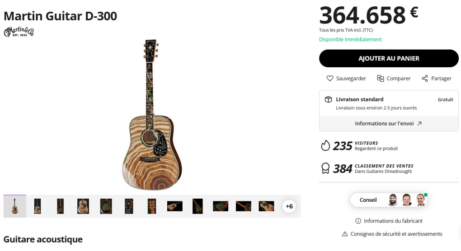Add the guitar with Ajouter au panier

[389, 59]
